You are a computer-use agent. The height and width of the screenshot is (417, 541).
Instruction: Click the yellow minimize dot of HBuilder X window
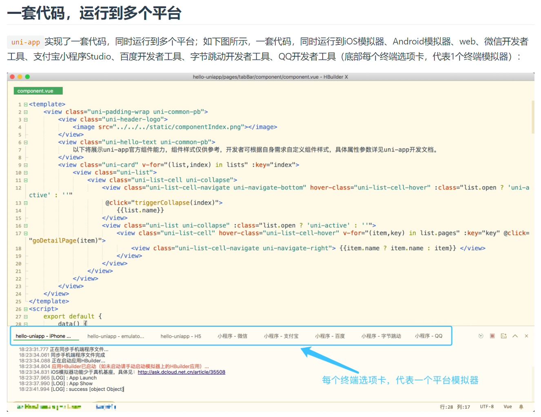click(x=20, y=77)
